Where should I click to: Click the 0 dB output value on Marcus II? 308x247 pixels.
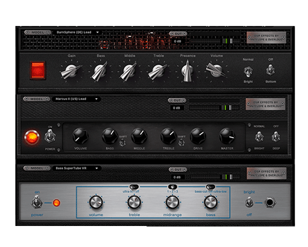pos(177,108)
